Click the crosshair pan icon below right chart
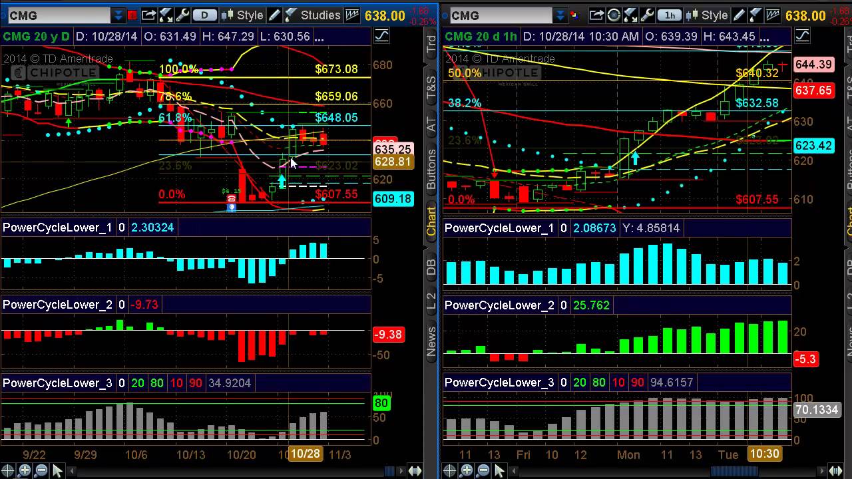 pos(451,471)
